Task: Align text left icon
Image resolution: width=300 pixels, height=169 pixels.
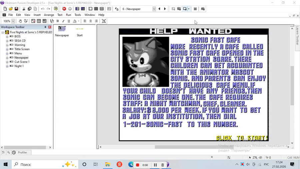Action: (85, 21)
